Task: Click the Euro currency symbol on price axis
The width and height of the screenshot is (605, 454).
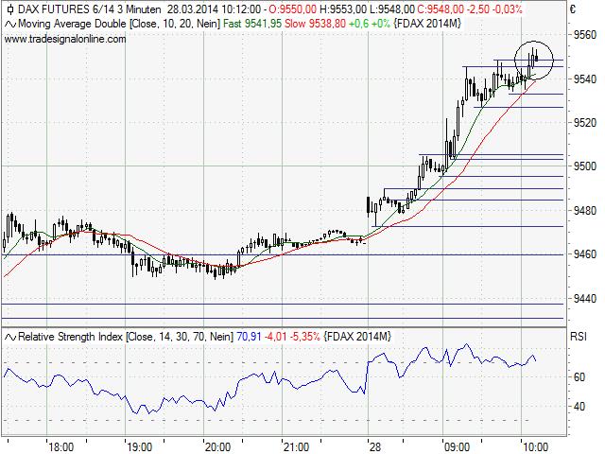Action: tap(573, 9)
